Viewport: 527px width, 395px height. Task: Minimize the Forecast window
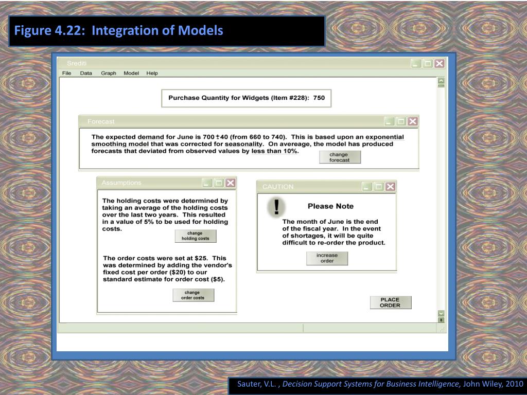pyautogui.click(x=389, y=121)
